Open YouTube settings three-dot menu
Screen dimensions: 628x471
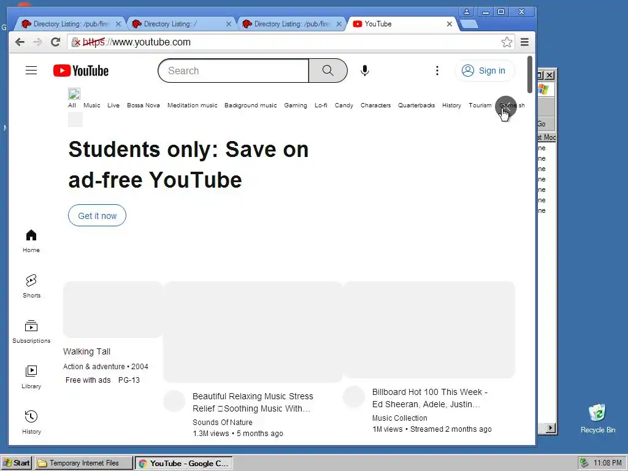[437, 71]
